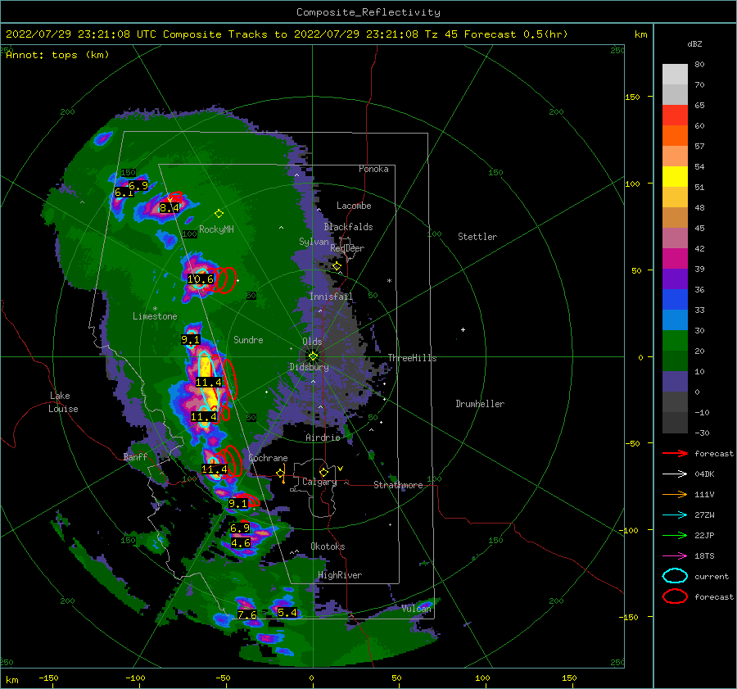Viewport: 737px width, 689px height.
Task: Click the 'Annot: tops (km)' annotation text
Action: (x=58, y=55)
